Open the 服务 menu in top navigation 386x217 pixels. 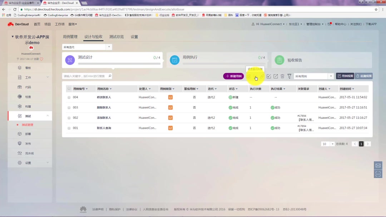coord(73,24)
